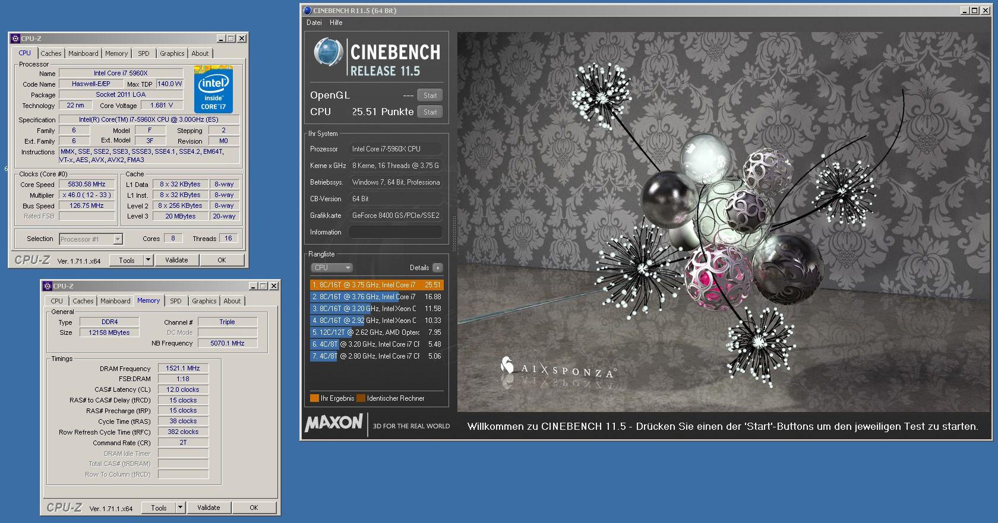Click the Core Voltage value '1.681 V'
998x523 pixels.
point(162,106)
